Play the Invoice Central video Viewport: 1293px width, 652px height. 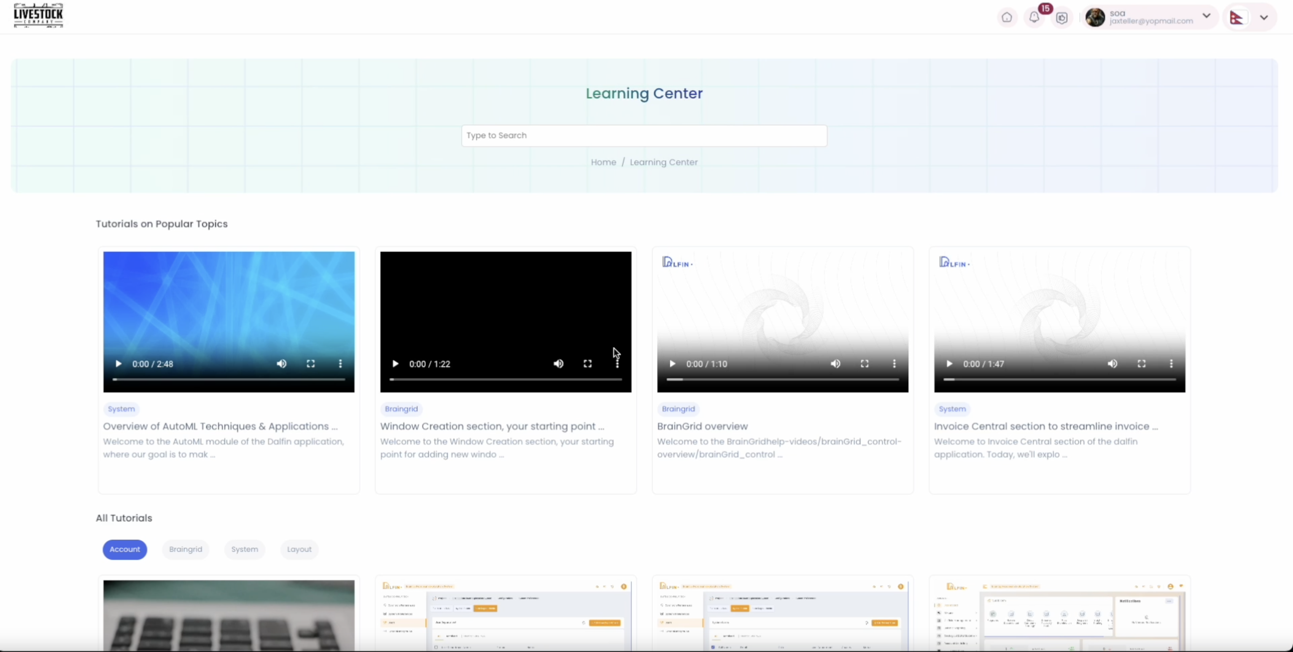click(949, 364)
